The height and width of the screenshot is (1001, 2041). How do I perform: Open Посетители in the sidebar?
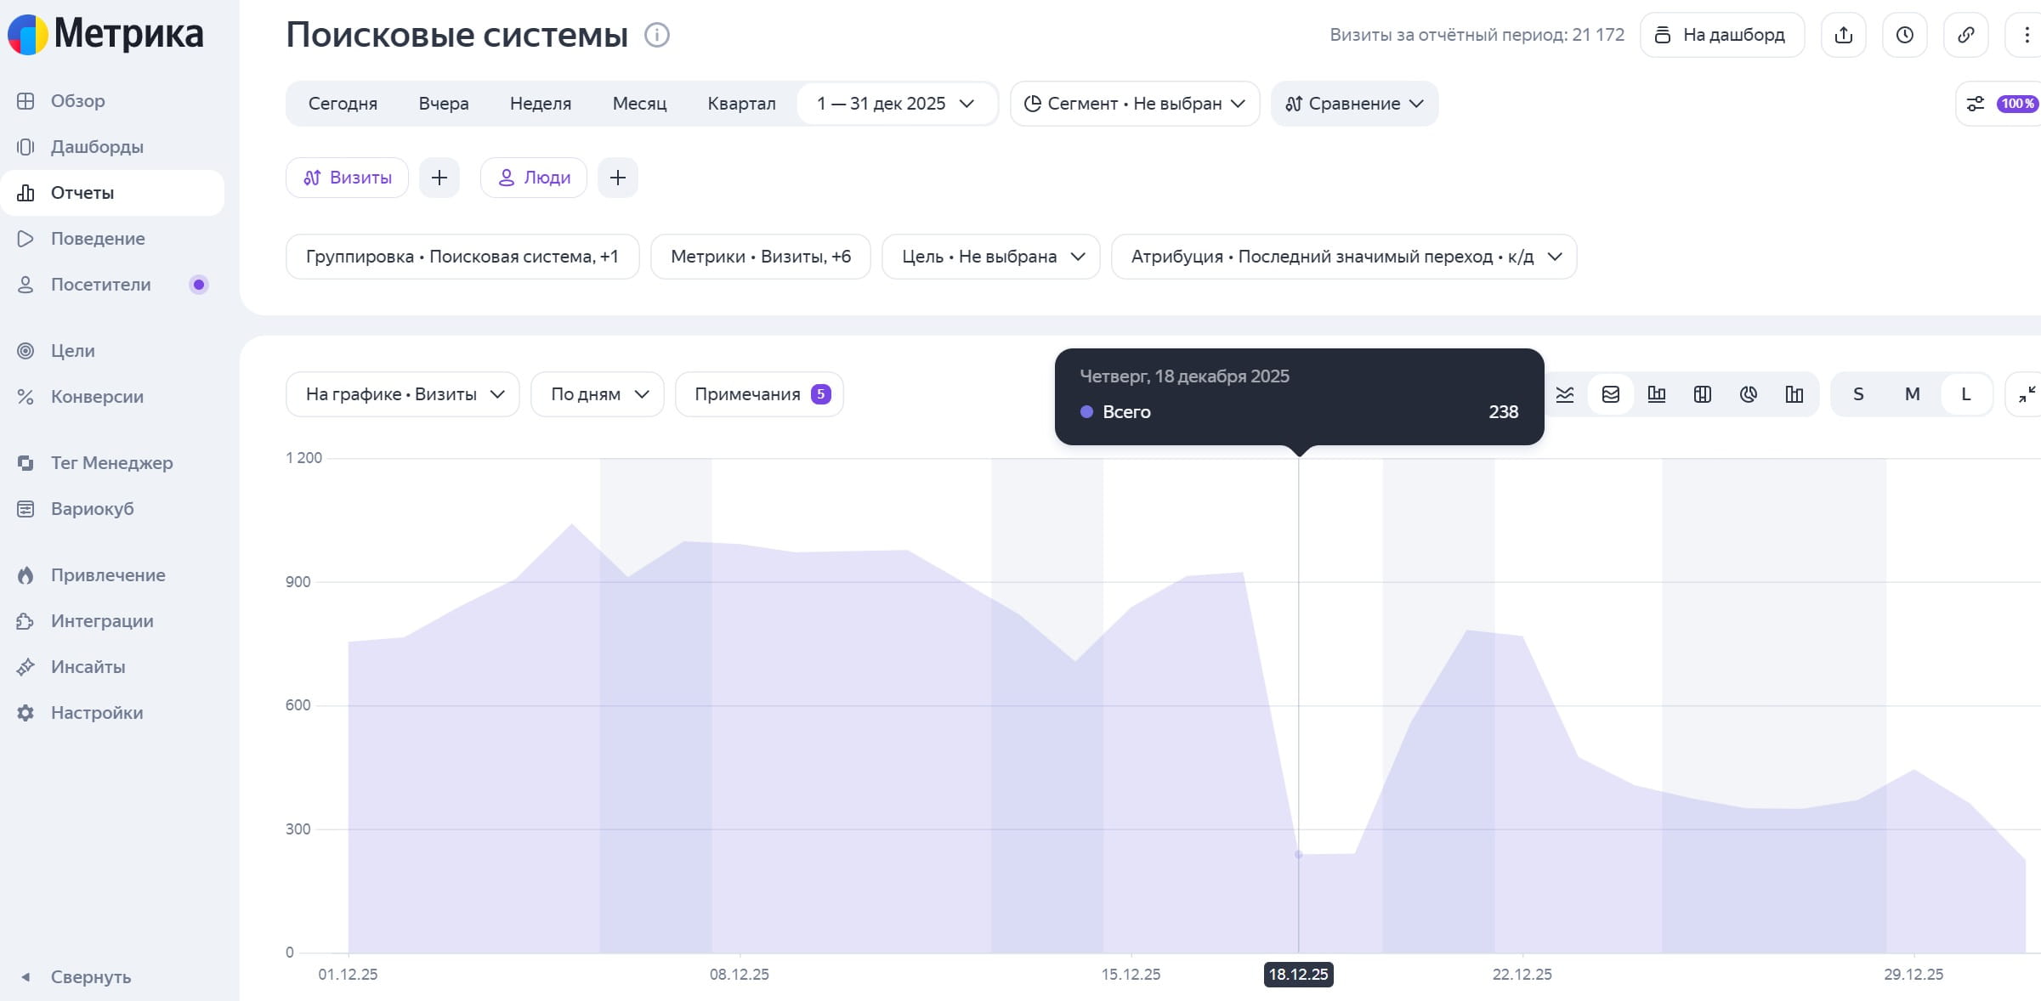tap(112, 285)
